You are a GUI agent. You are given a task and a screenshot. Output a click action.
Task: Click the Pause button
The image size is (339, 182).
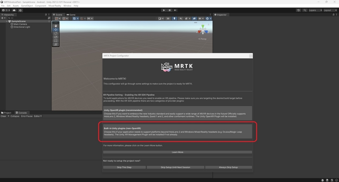pos(169,10)
